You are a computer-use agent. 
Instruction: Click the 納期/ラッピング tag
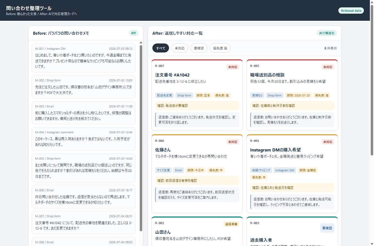point(261,170)
